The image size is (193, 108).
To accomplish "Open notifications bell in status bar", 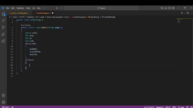I will (191, 107).
